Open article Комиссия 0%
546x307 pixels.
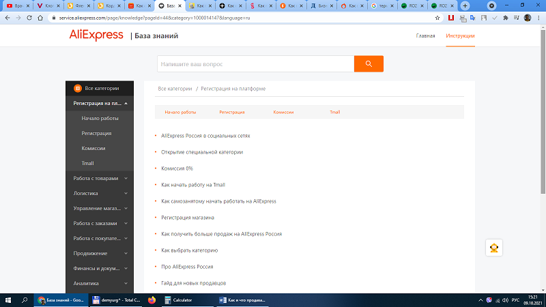pyautogui.click(x=177, y=169)
